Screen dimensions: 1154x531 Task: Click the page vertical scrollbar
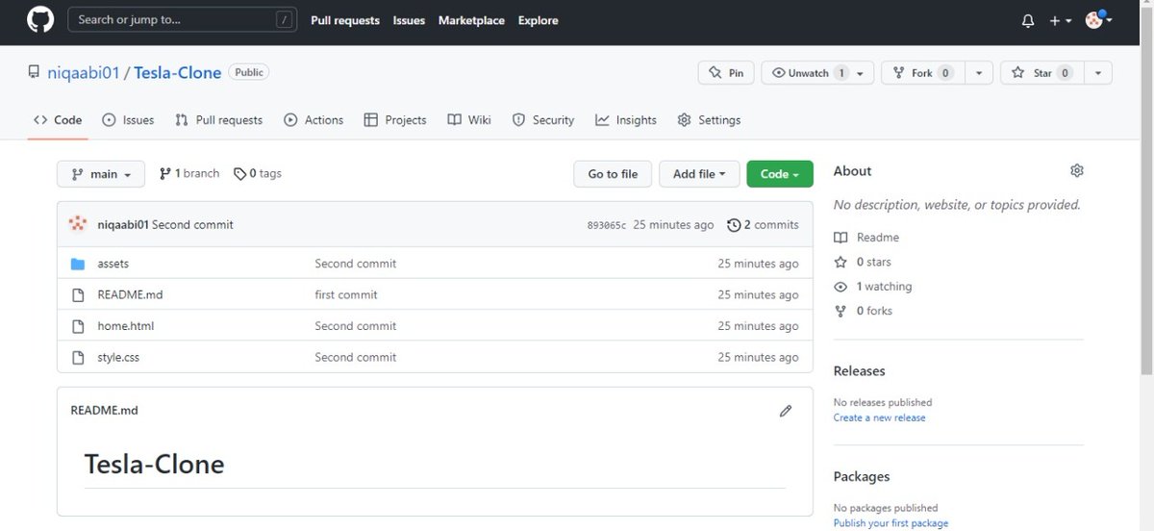pos(1146,192)
